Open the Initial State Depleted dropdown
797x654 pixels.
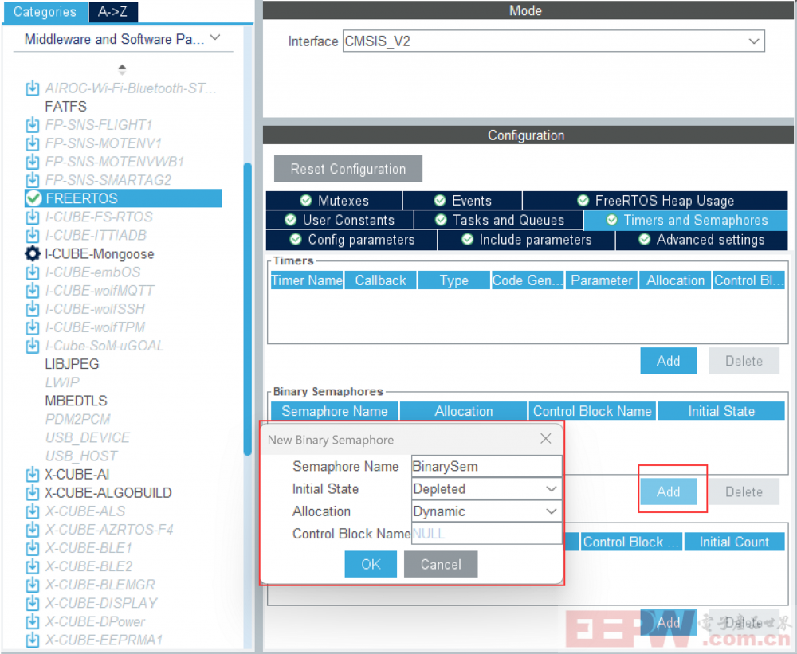551,489
